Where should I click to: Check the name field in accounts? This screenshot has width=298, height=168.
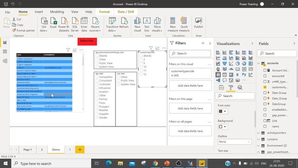click(265, 126)
